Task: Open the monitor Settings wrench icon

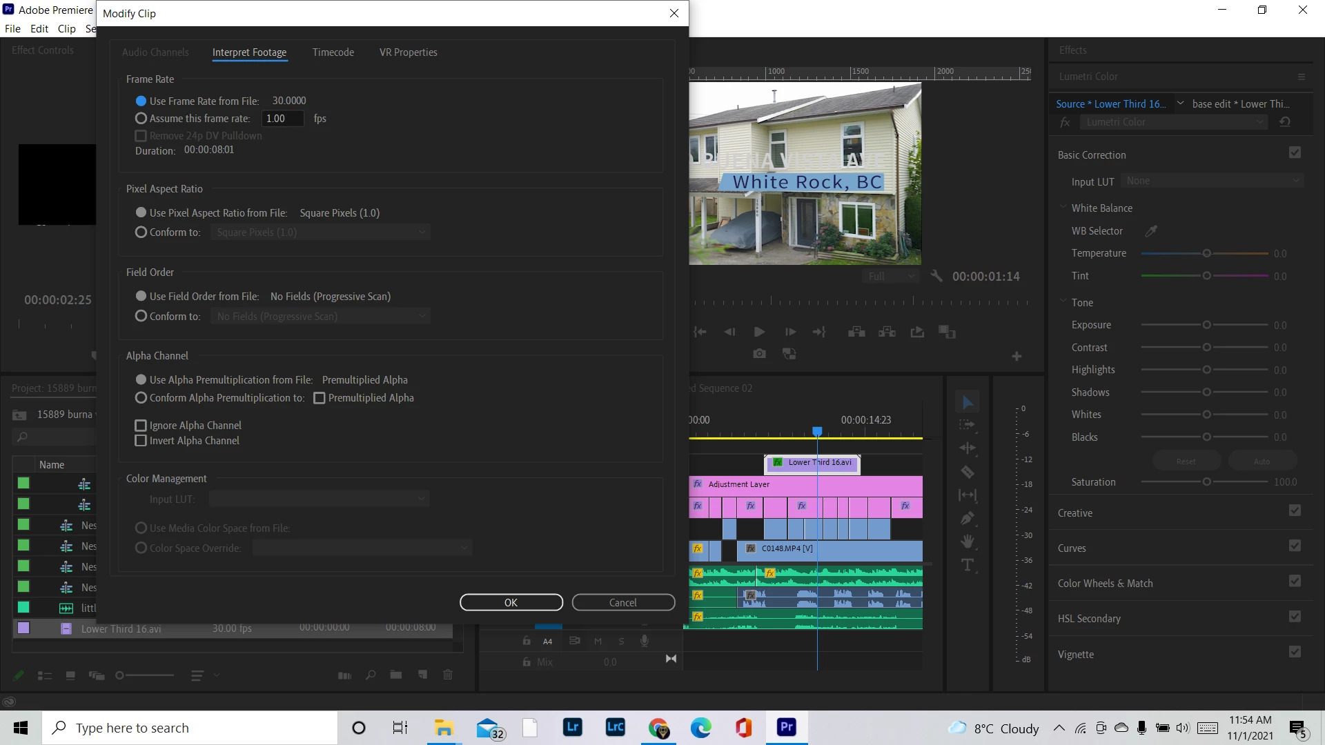Action: [x=936, y=276]
